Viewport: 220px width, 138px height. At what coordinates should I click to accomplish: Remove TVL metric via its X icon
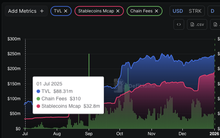click(x=66, y=11)
